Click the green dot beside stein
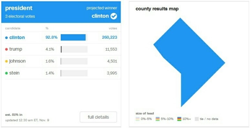 click(6, 73)
